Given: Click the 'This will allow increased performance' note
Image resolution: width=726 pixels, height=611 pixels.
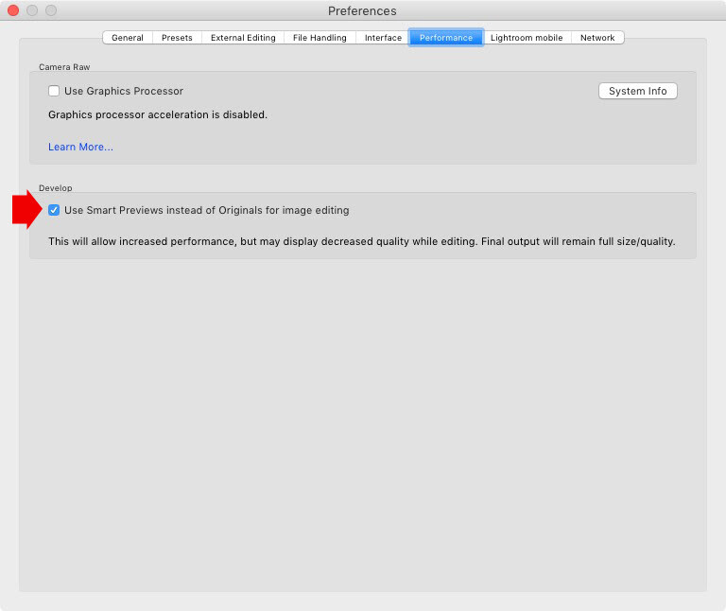Looking at the screenshot, I should click(362, 242).
